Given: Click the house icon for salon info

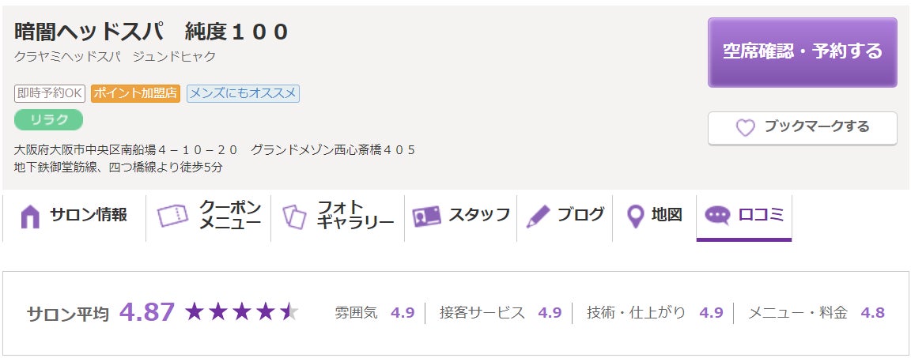Looking at the screenshot, I should [x=30, y=216].
